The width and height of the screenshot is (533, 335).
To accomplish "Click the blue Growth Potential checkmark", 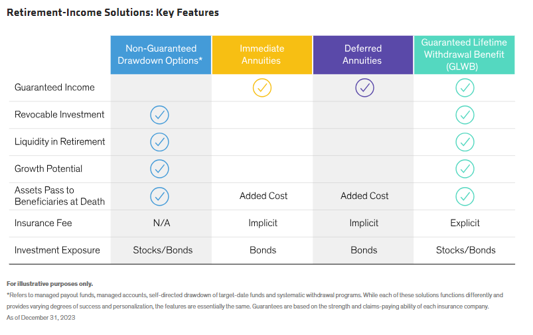I will tap(159, 169).
